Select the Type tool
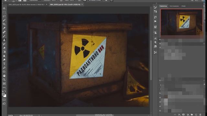 4,64
